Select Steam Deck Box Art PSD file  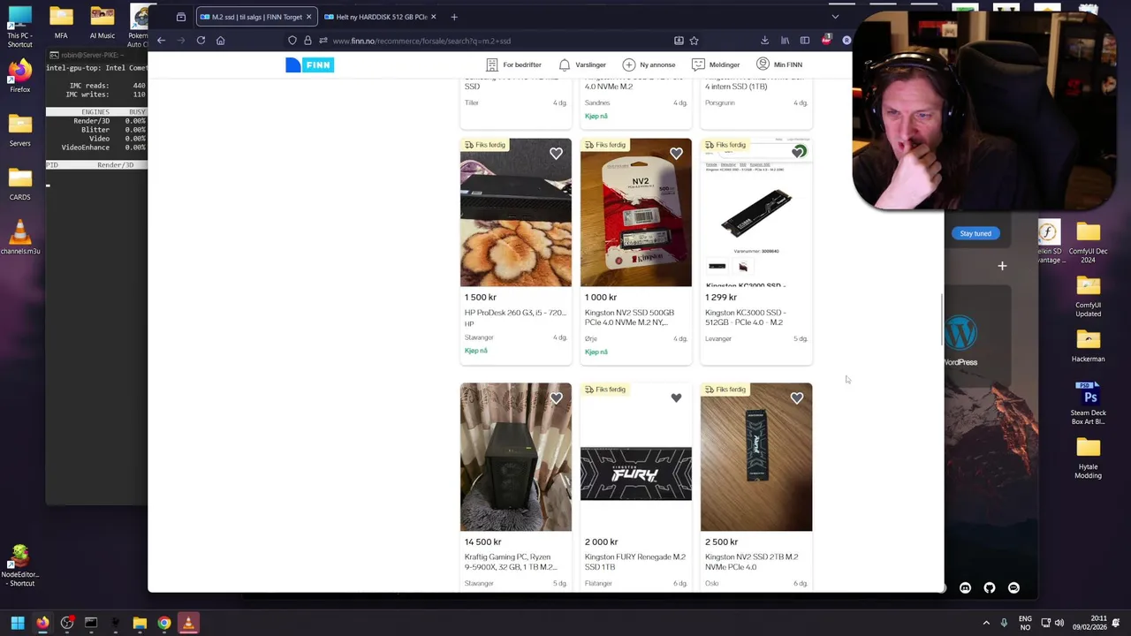pos(1088,403)
